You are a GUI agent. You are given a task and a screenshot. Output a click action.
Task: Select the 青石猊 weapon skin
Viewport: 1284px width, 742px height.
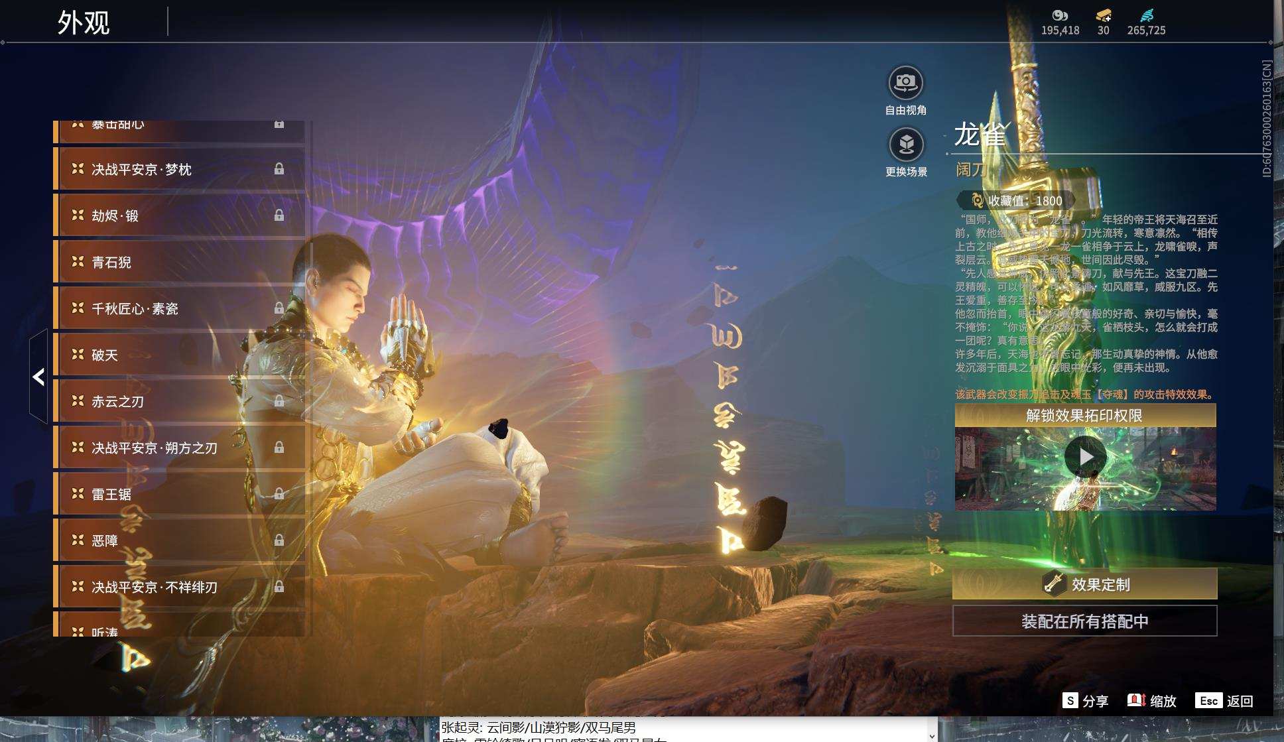point(179,262)
